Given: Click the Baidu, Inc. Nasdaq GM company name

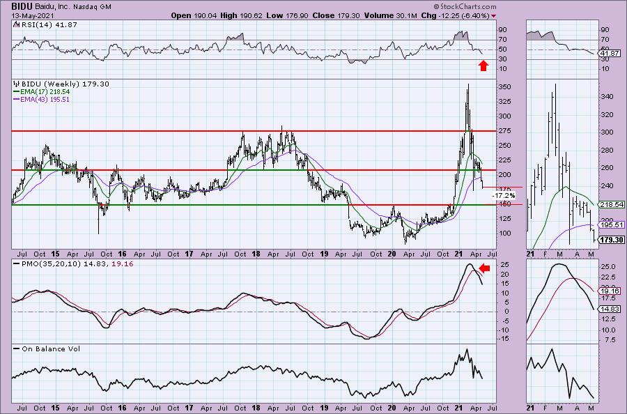Looking at the screenshot, I should pos(73,7).
